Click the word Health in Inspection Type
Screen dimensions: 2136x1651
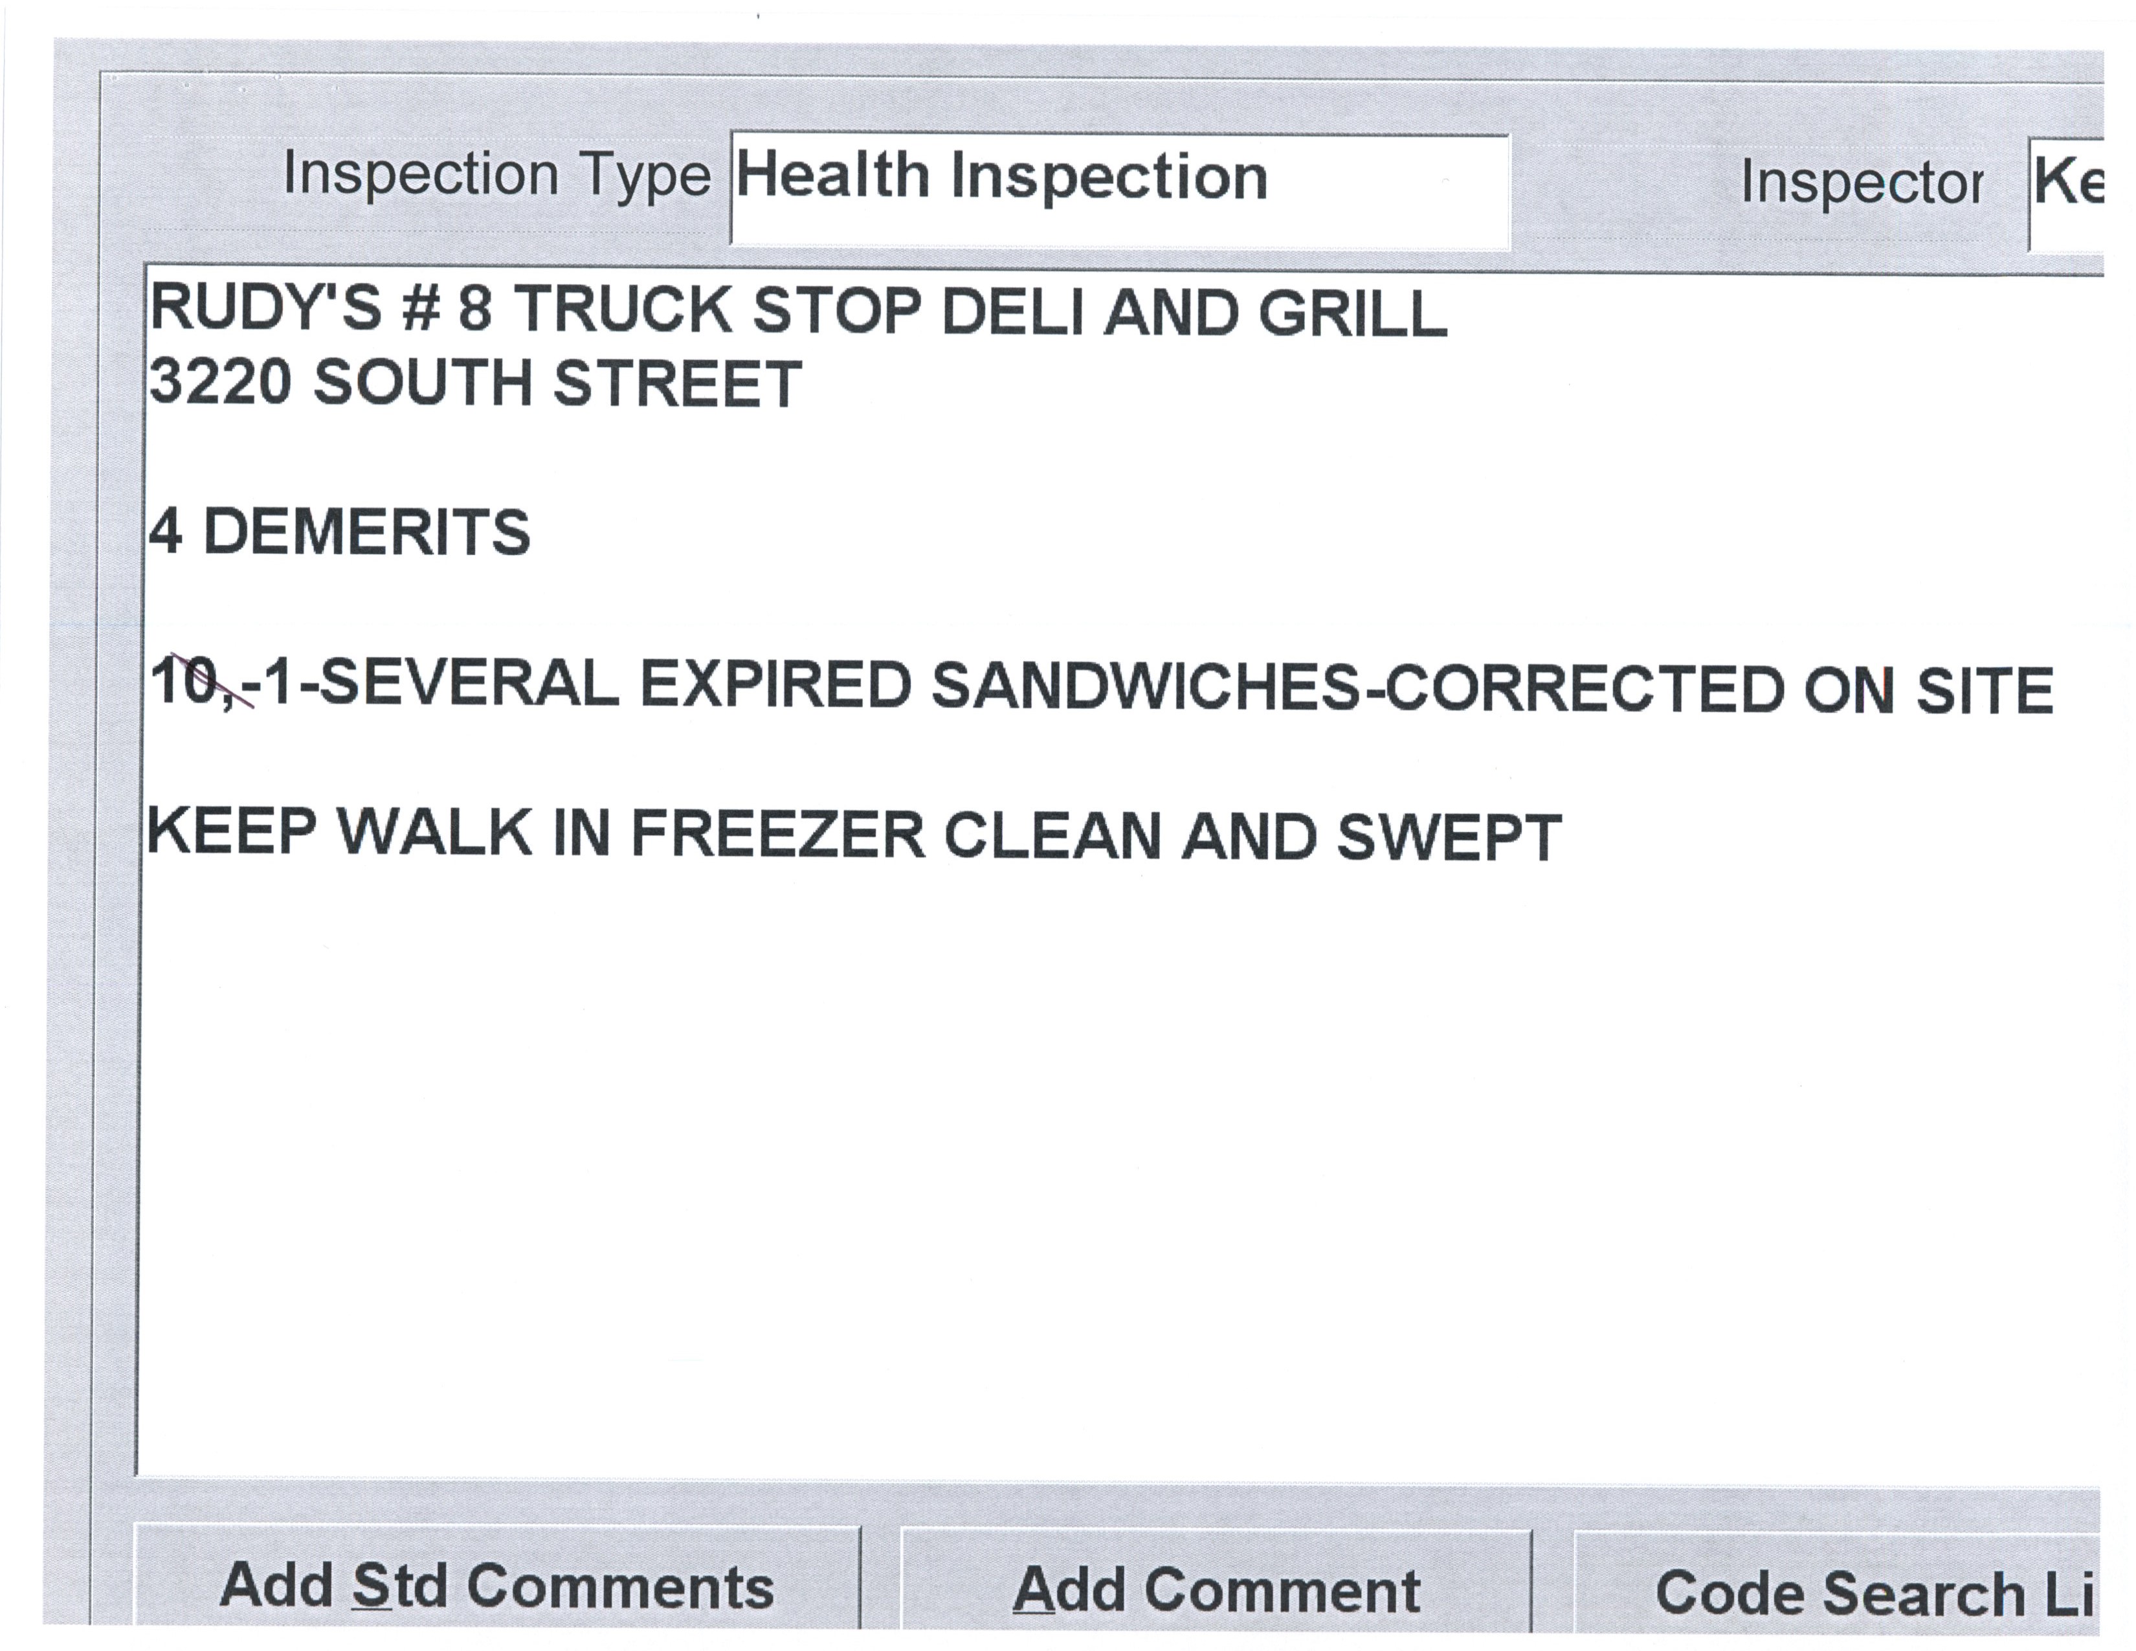[831, 177]
